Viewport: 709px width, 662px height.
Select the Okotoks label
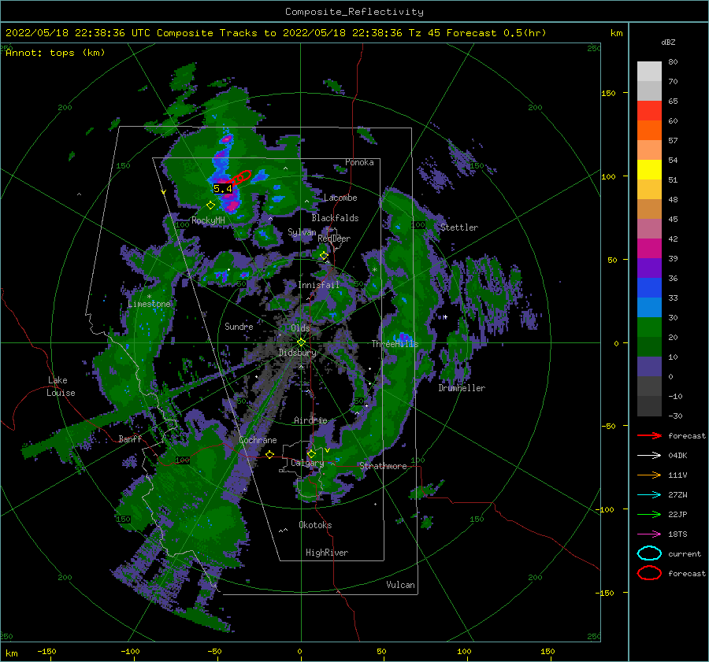[x=315, y=525]
